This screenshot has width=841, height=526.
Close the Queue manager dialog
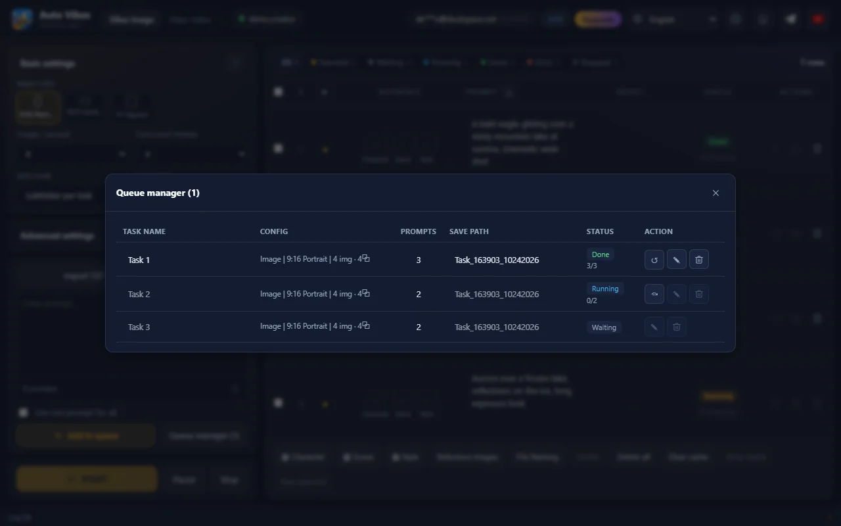pyautogui.click(x=716, y=193)
